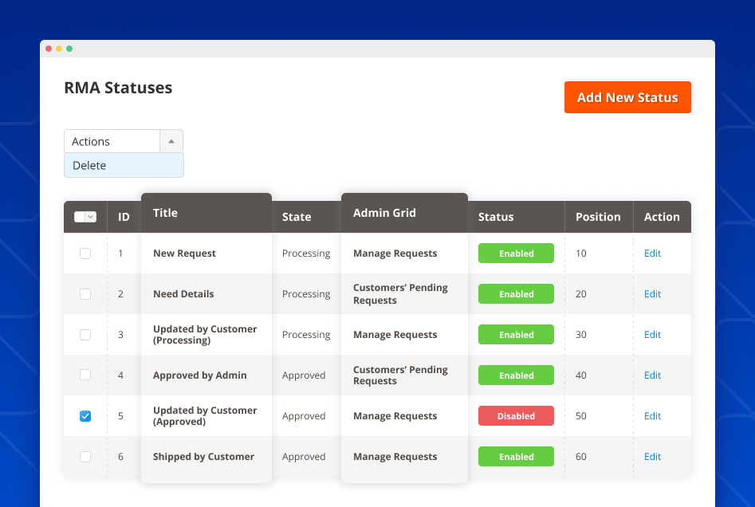Viewport: 755px width, 507px height.
Task: Check the checkbox for New Request row
Action: pyautogui.click(x=85, y=253)
